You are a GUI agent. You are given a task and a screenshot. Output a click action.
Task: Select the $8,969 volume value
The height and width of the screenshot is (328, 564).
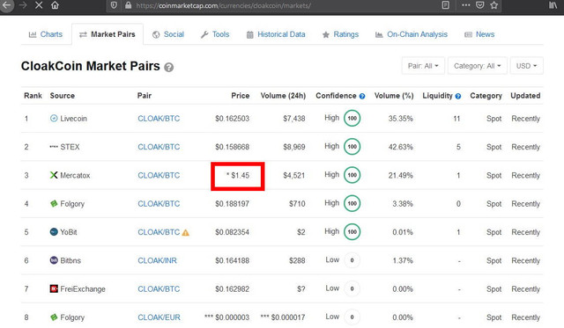tap(293, 147)
